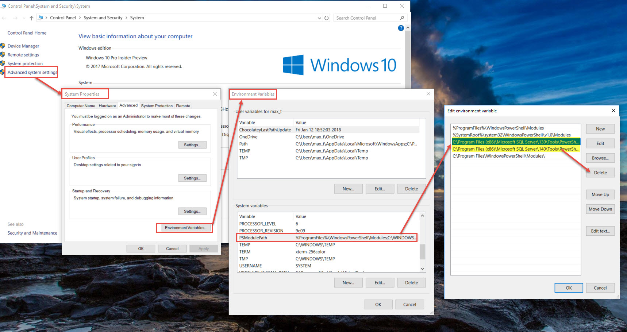627x332 pixels.
Task: Click the forward arrow in Control Panel
Action: click(15, 18)
